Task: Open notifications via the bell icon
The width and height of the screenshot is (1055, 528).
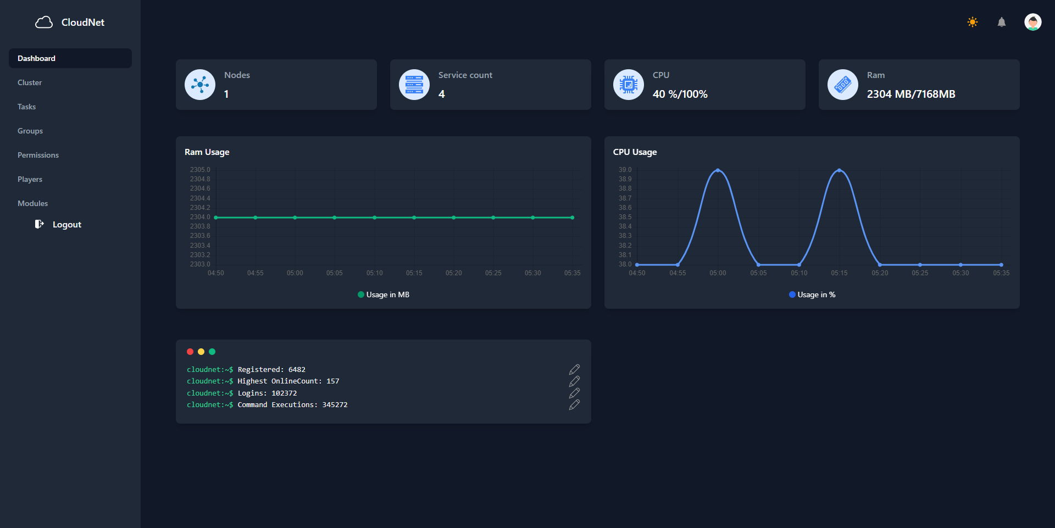Action: click(1001, 22)
